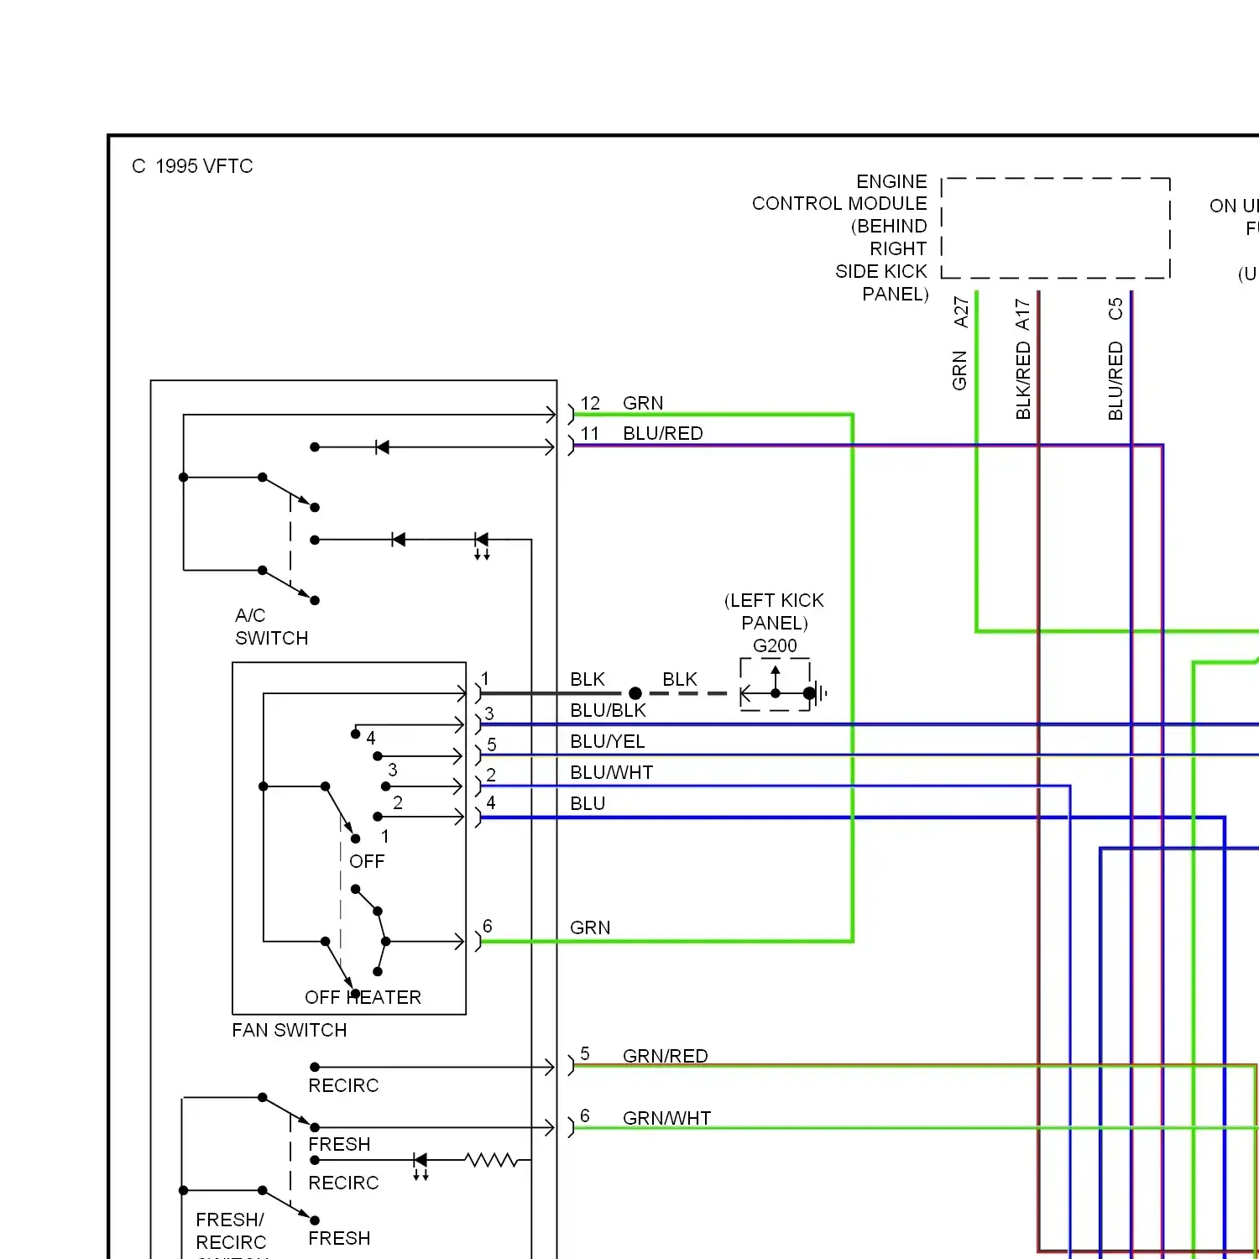Click the "BLU/YEL" wire label
1259x1259 pixels.
608,741
